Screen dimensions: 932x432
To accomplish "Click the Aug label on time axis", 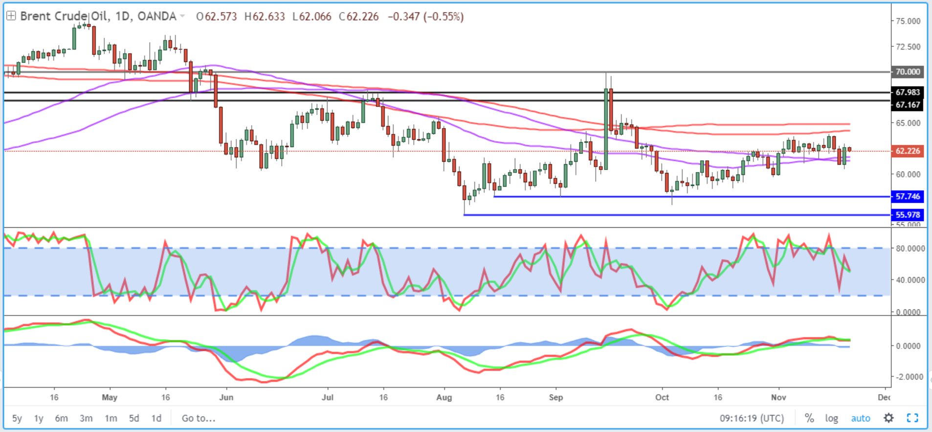I will pyautogui.click(x=444, y=397).
